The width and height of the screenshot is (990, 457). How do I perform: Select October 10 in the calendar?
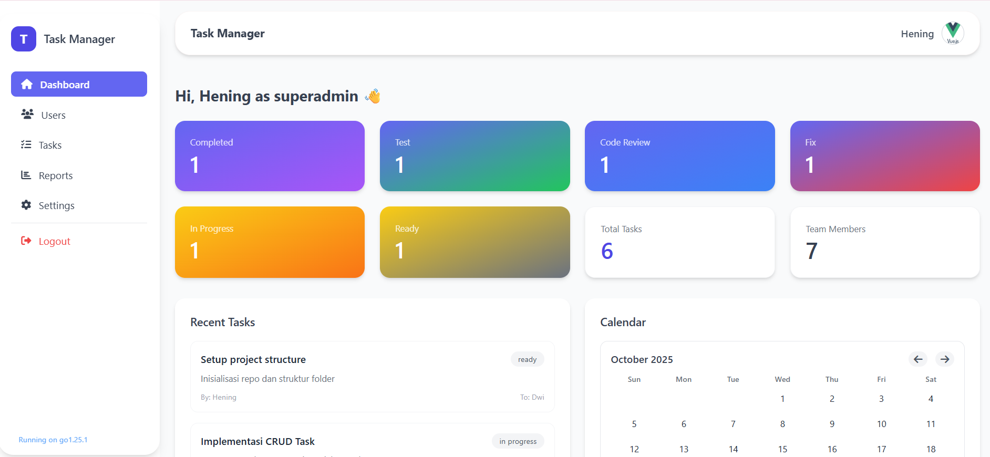click(x=881, y=424)
